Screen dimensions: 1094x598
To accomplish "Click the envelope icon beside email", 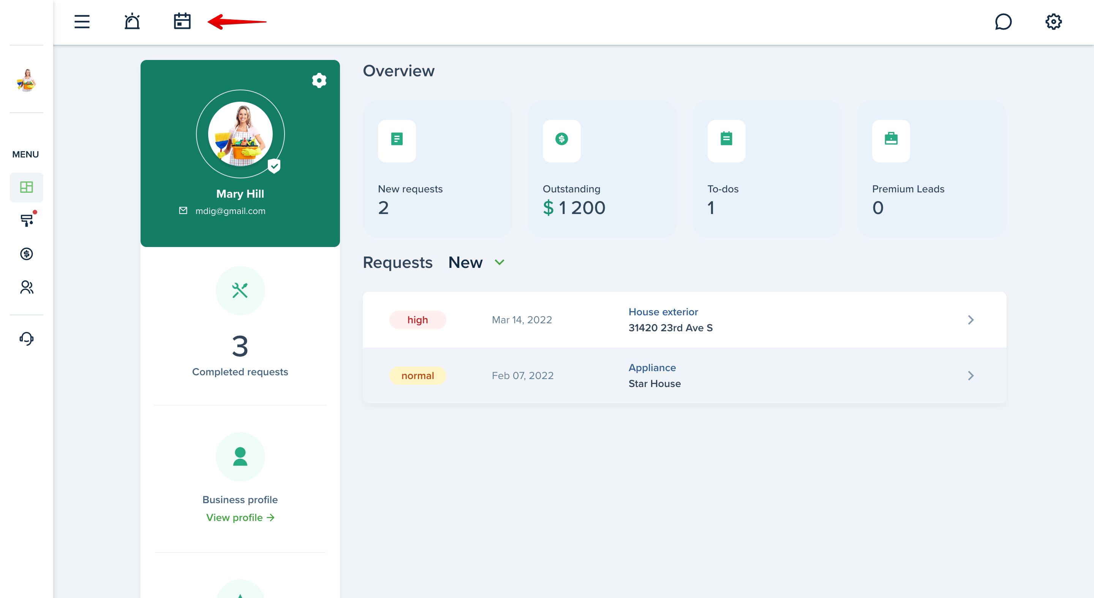I will tap(183, 211).
